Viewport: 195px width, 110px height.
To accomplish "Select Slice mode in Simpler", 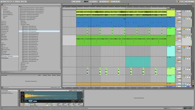I will click(x=22, y=101).
